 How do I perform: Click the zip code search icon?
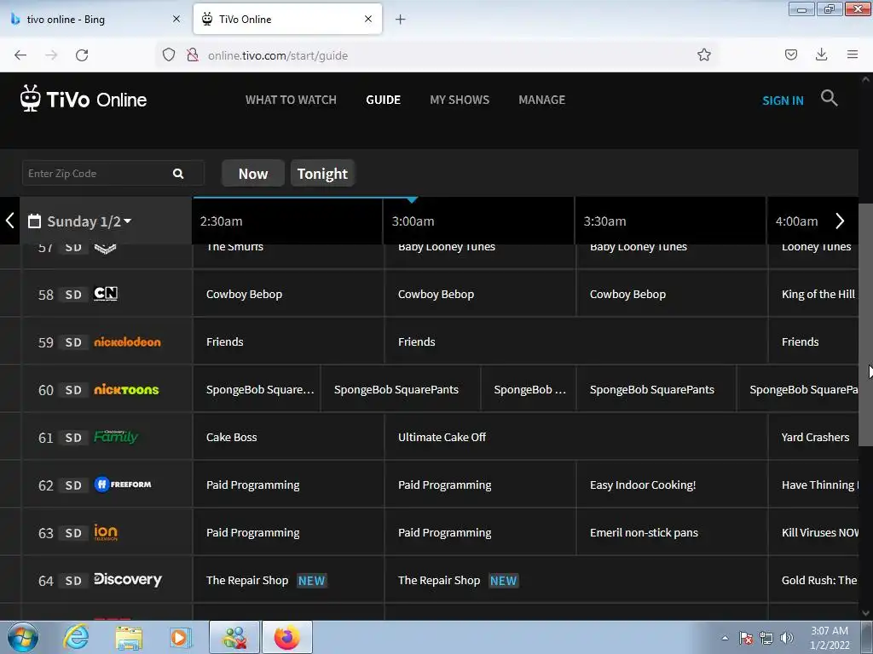click(x=178, y=174)
